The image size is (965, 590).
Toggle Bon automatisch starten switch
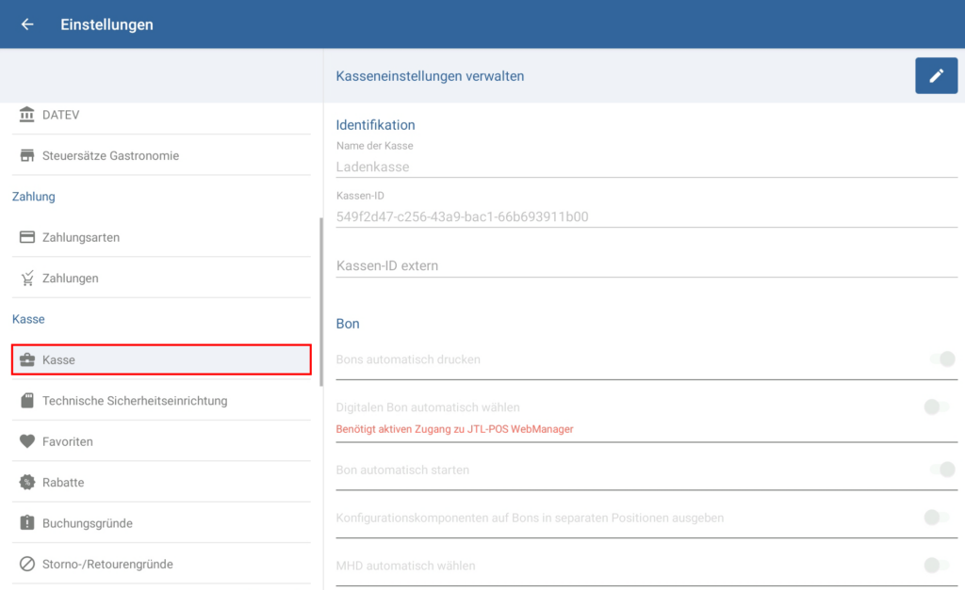tap(940, 470)
